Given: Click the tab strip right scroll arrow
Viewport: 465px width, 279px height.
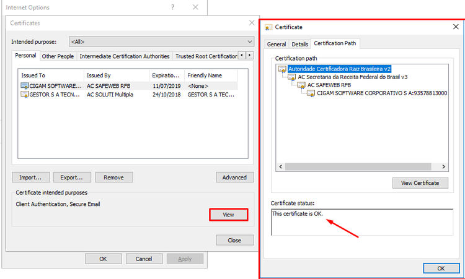Looking at the screenshot, I should coord(250,55).
